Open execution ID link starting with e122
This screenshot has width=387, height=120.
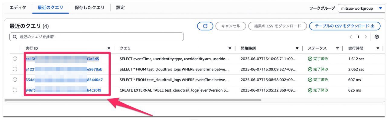[x=64, y=69]
